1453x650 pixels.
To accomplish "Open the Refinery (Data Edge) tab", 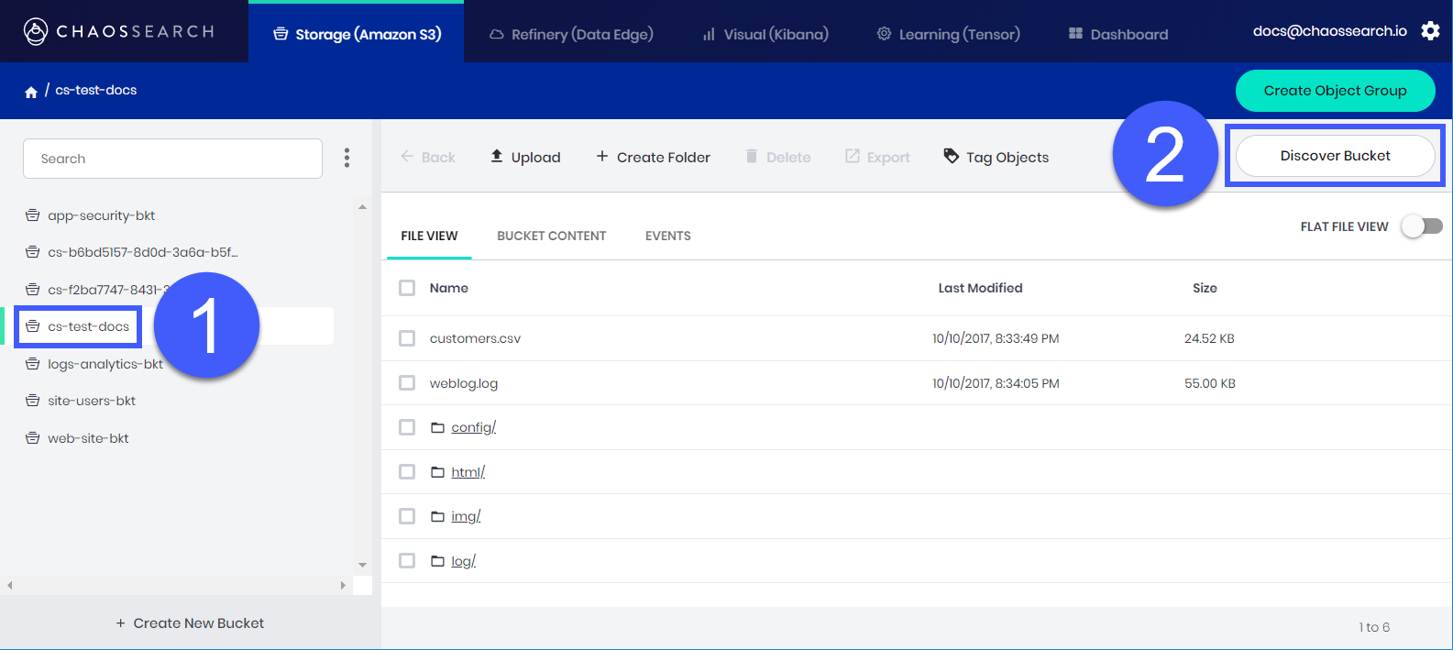I will [x=571, y=34].
